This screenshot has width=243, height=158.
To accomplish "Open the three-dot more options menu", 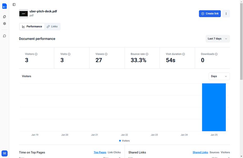I will click(x=226, y=14).
